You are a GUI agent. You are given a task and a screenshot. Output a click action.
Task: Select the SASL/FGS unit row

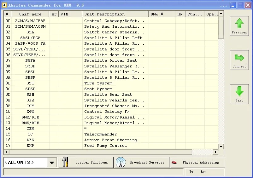tap(111, 38)
